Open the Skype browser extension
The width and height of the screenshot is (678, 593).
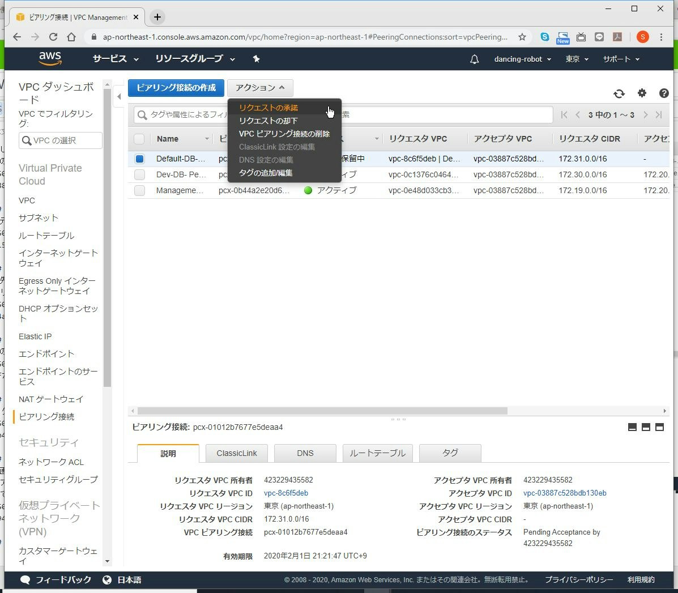tap(545, 37)
